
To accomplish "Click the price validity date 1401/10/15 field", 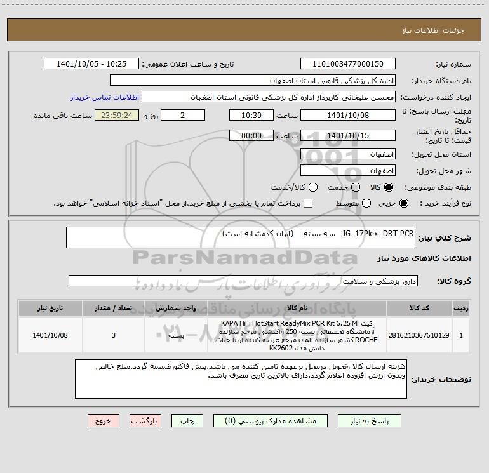I will point(348,135).
